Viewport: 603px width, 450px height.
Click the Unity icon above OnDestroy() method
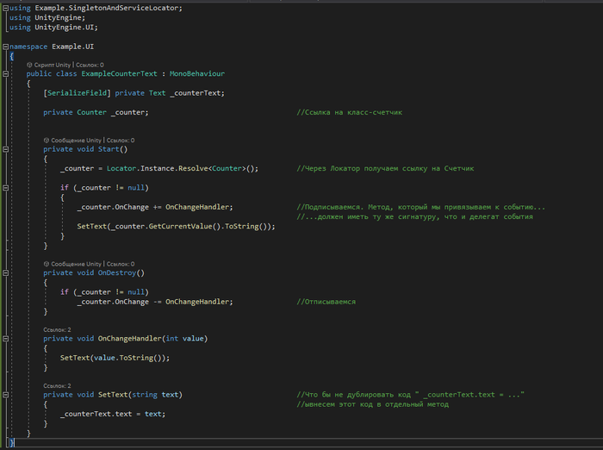[47, 264]
